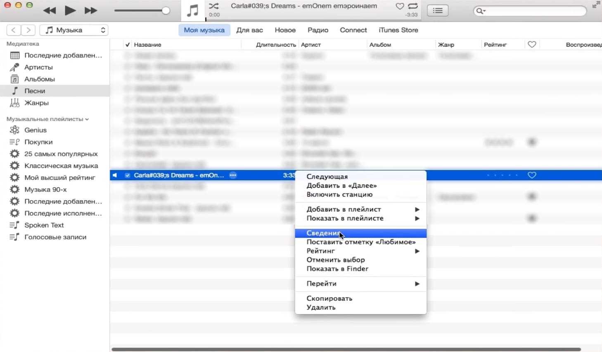Select Альбомы in the sidebar
602x352 pixels.
point(55,79)
